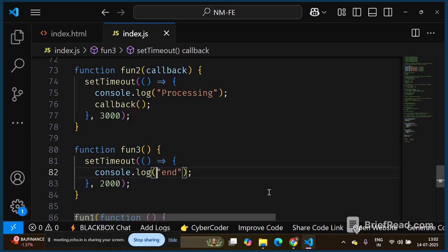448x252 pixels.
Task: Open the ENG IN language switcher
Action: [379, 242]
